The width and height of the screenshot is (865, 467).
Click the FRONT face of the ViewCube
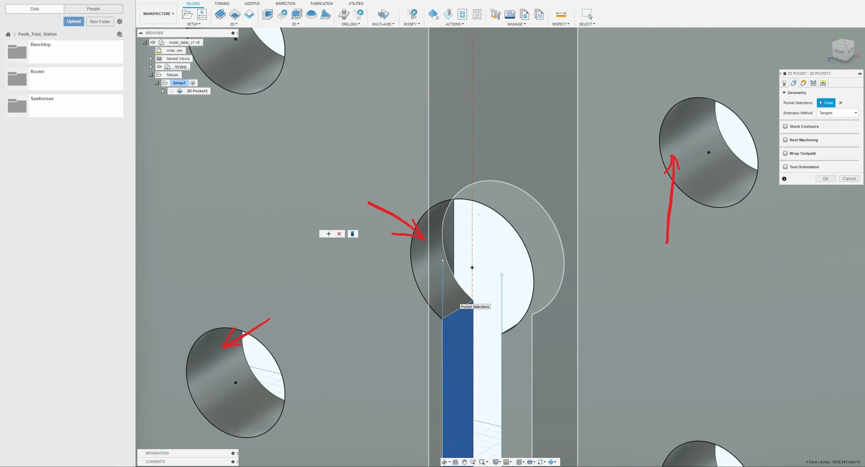click(839, 52)
